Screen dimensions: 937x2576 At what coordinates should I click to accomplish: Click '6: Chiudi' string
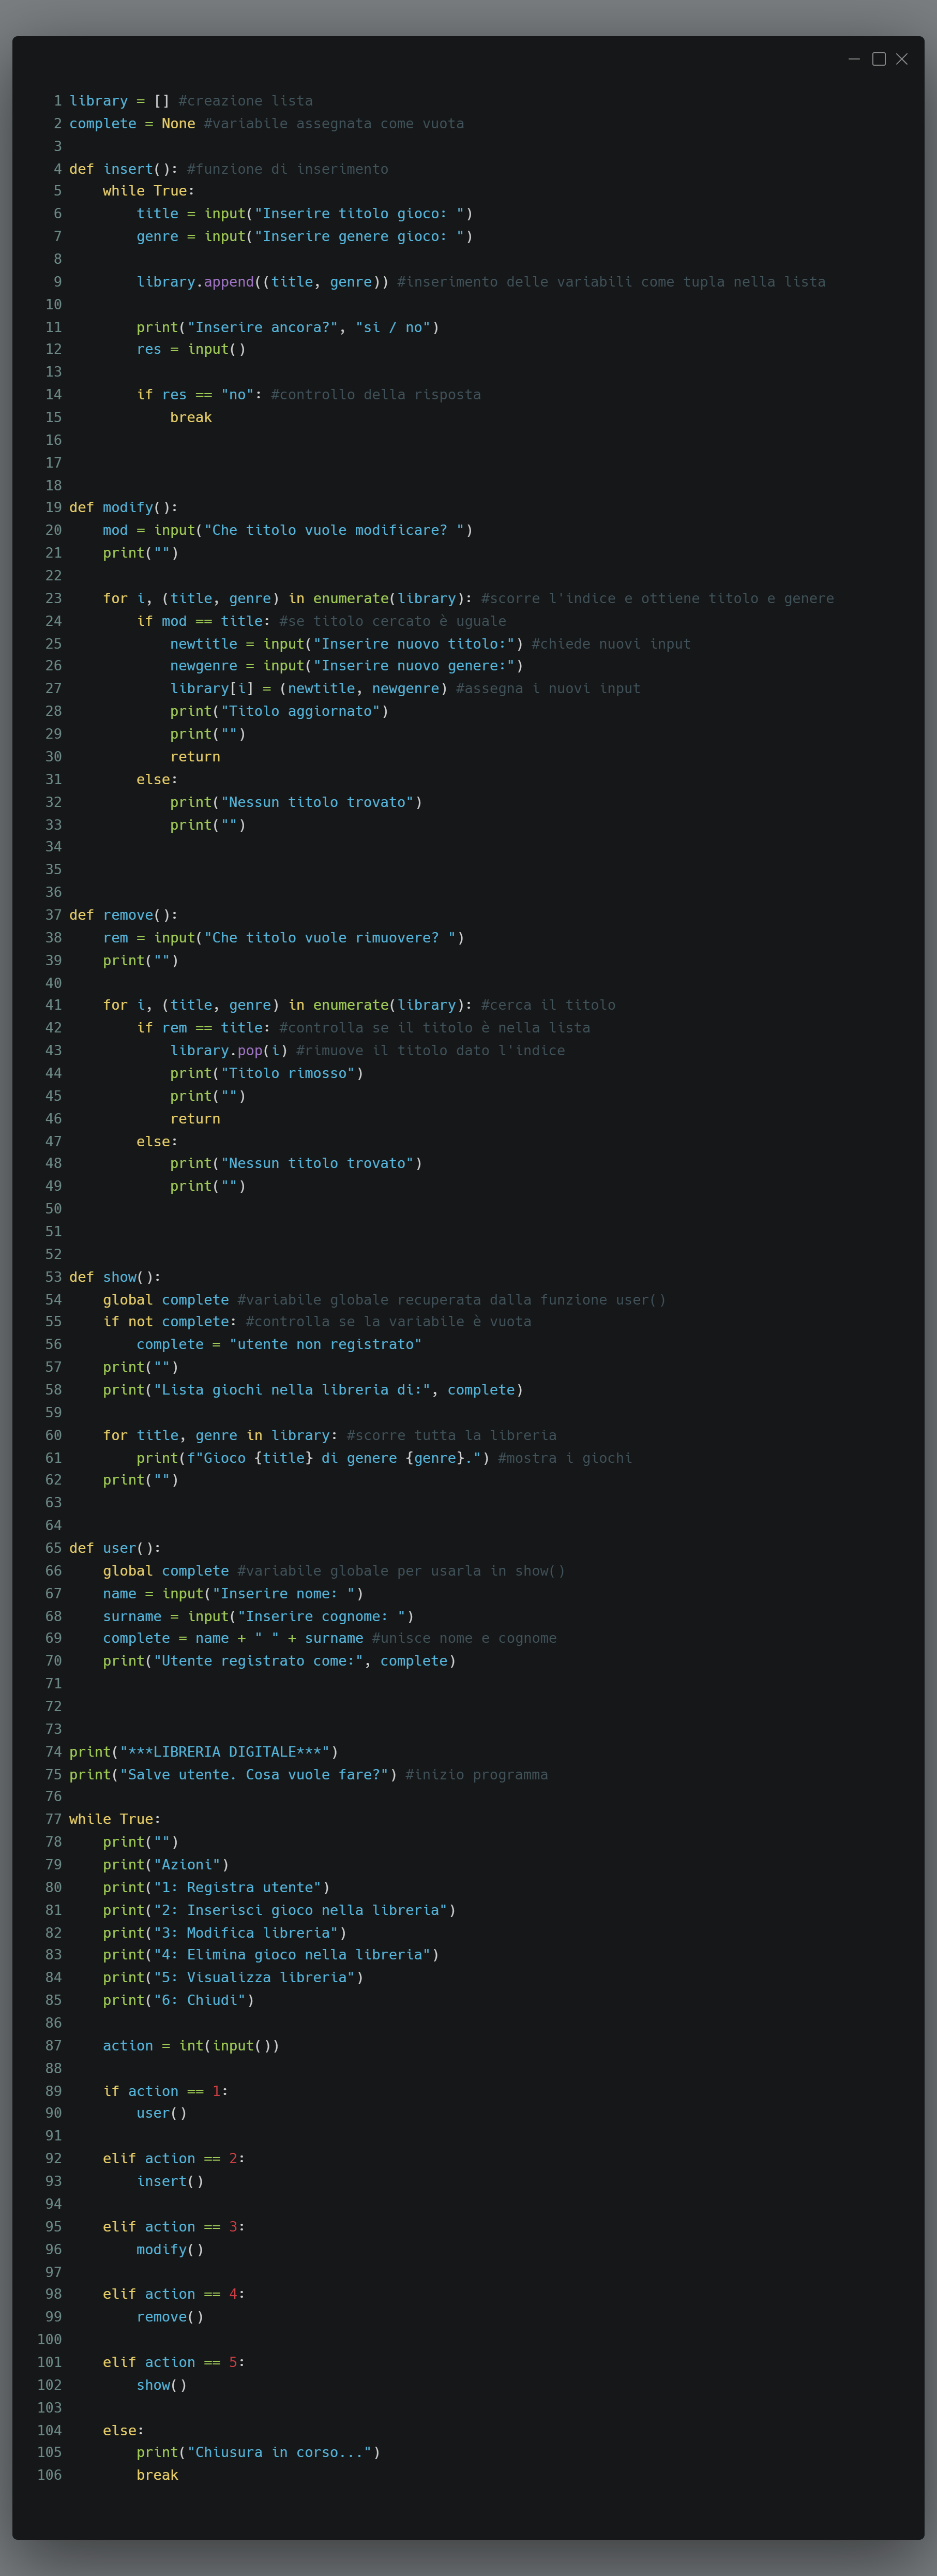199,2000
